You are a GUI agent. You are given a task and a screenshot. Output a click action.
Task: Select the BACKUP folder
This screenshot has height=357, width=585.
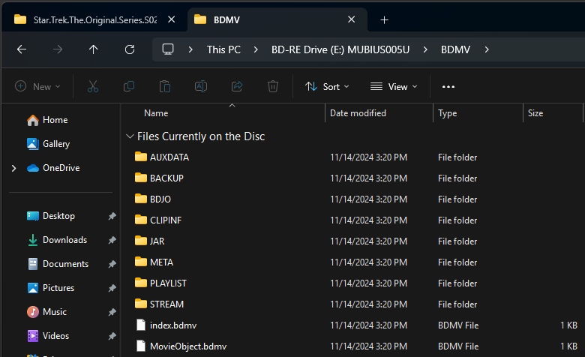166,178
